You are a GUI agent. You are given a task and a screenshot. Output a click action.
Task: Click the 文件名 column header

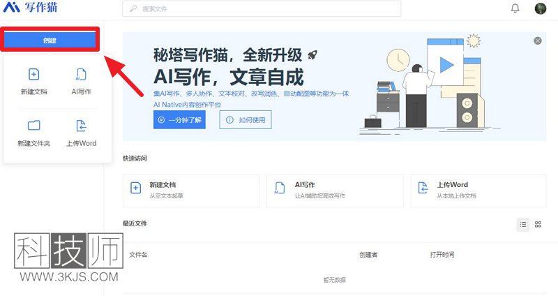point(138,255)
